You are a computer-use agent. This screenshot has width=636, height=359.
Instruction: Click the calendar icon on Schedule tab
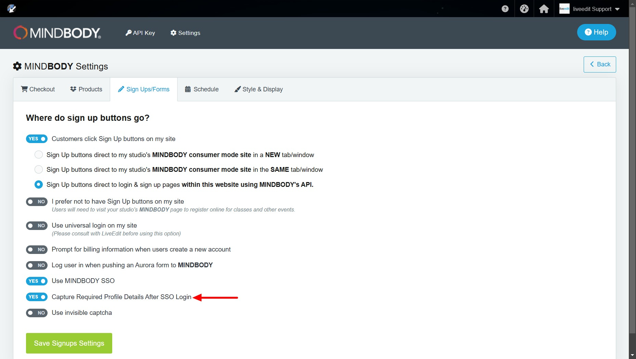click(188, 89)
